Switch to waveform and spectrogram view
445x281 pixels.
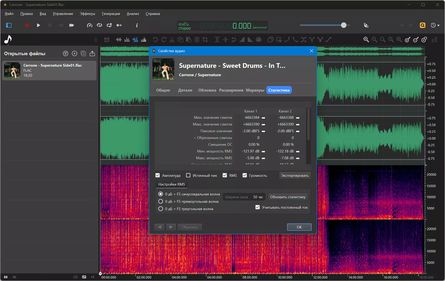point(135,40)
